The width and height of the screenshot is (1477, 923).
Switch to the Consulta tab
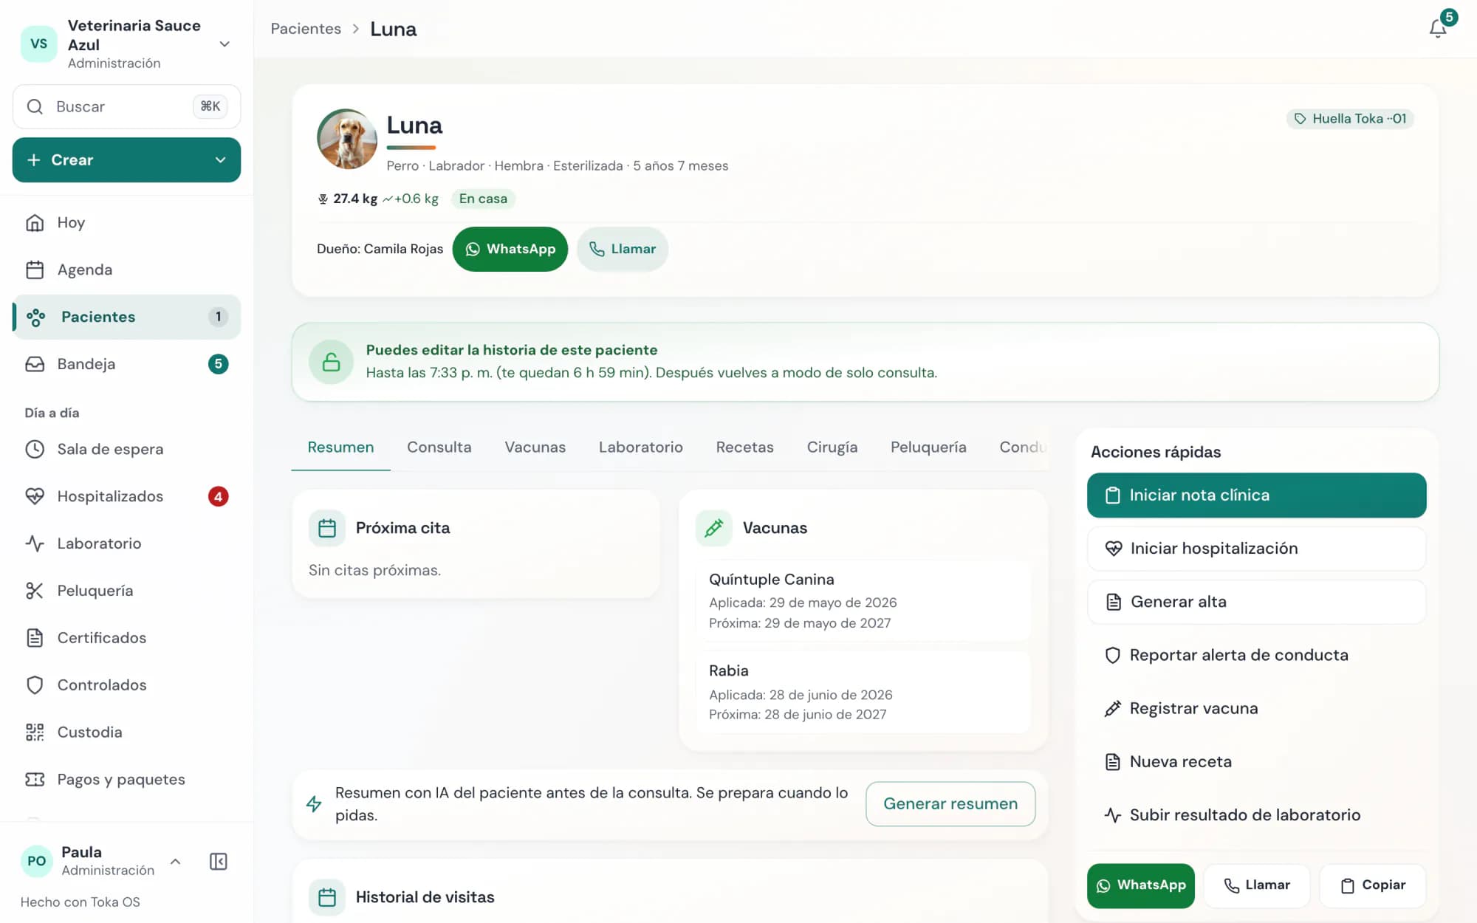[x=439, y=447]
